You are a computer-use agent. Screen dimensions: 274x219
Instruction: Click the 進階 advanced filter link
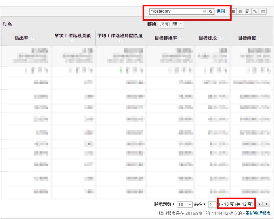pyautogui.click(x=221, y=11)
